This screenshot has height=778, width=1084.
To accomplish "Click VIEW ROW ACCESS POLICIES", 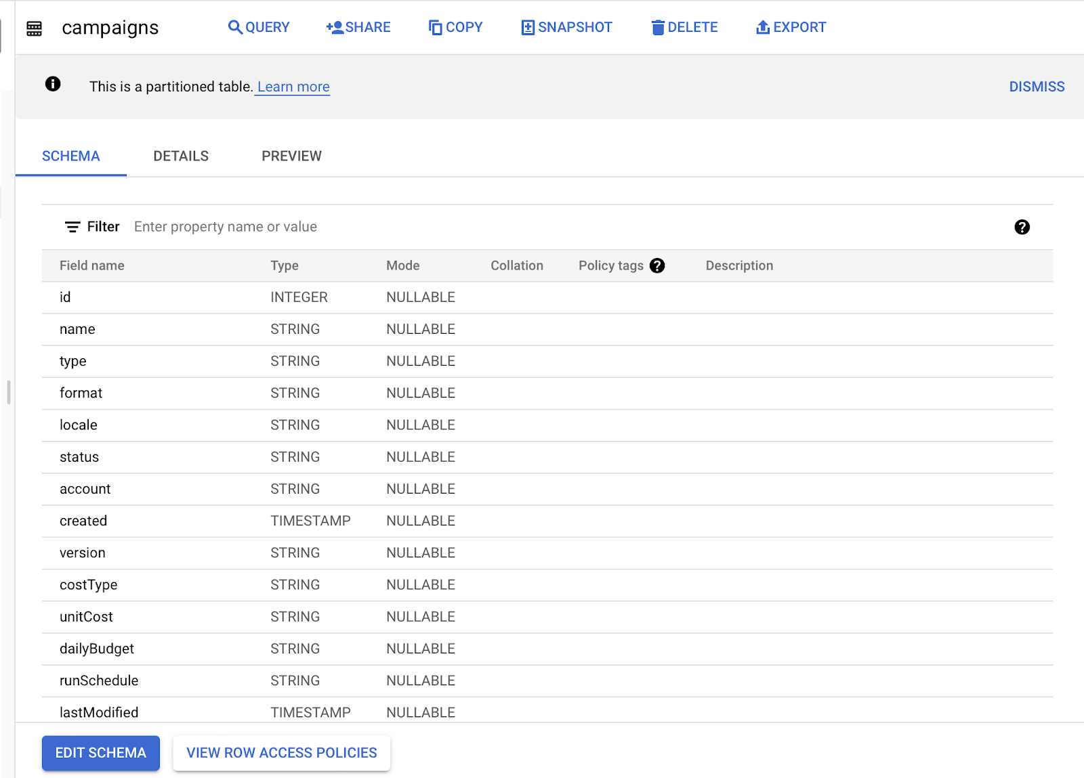I will click(281, 752).
